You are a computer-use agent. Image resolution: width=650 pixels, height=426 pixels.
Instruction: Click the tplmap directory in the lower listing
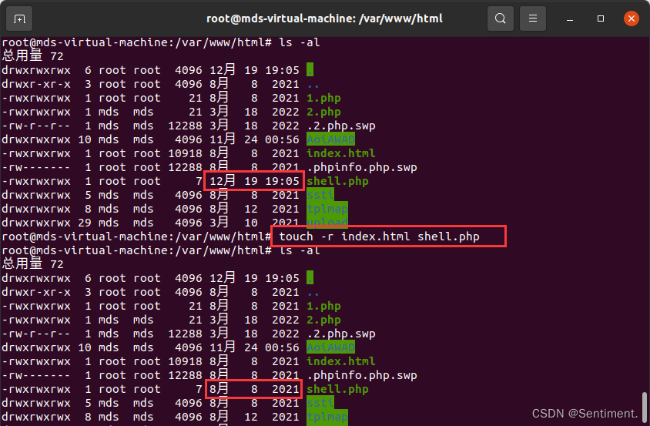coord(327,417)
